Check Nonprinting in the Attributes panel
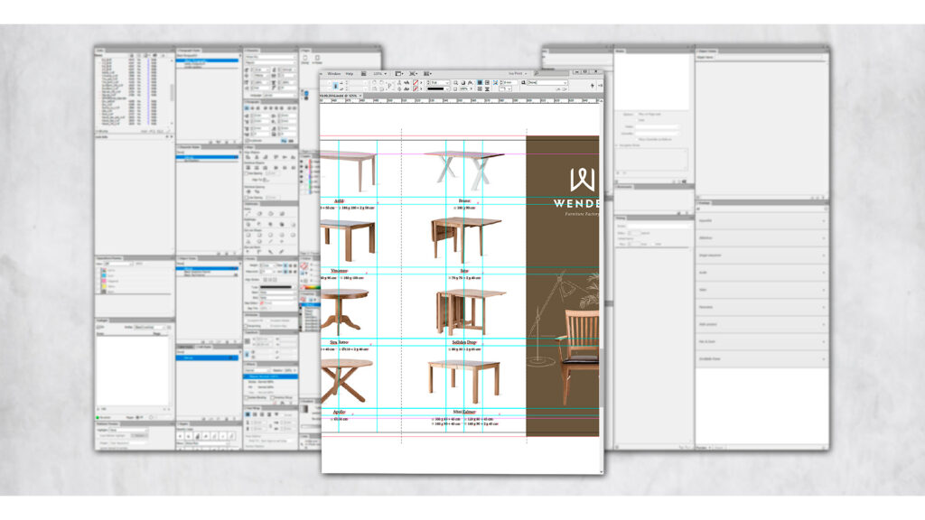 246,326
